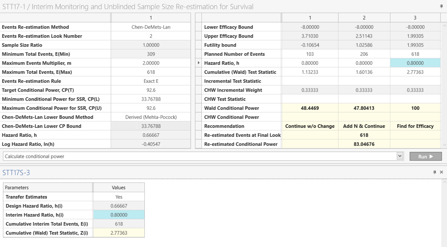Edit the highlighted Interim Hazard Ratio value
Viewport: 447px width, 247px height.
click(x=119, y=215)
